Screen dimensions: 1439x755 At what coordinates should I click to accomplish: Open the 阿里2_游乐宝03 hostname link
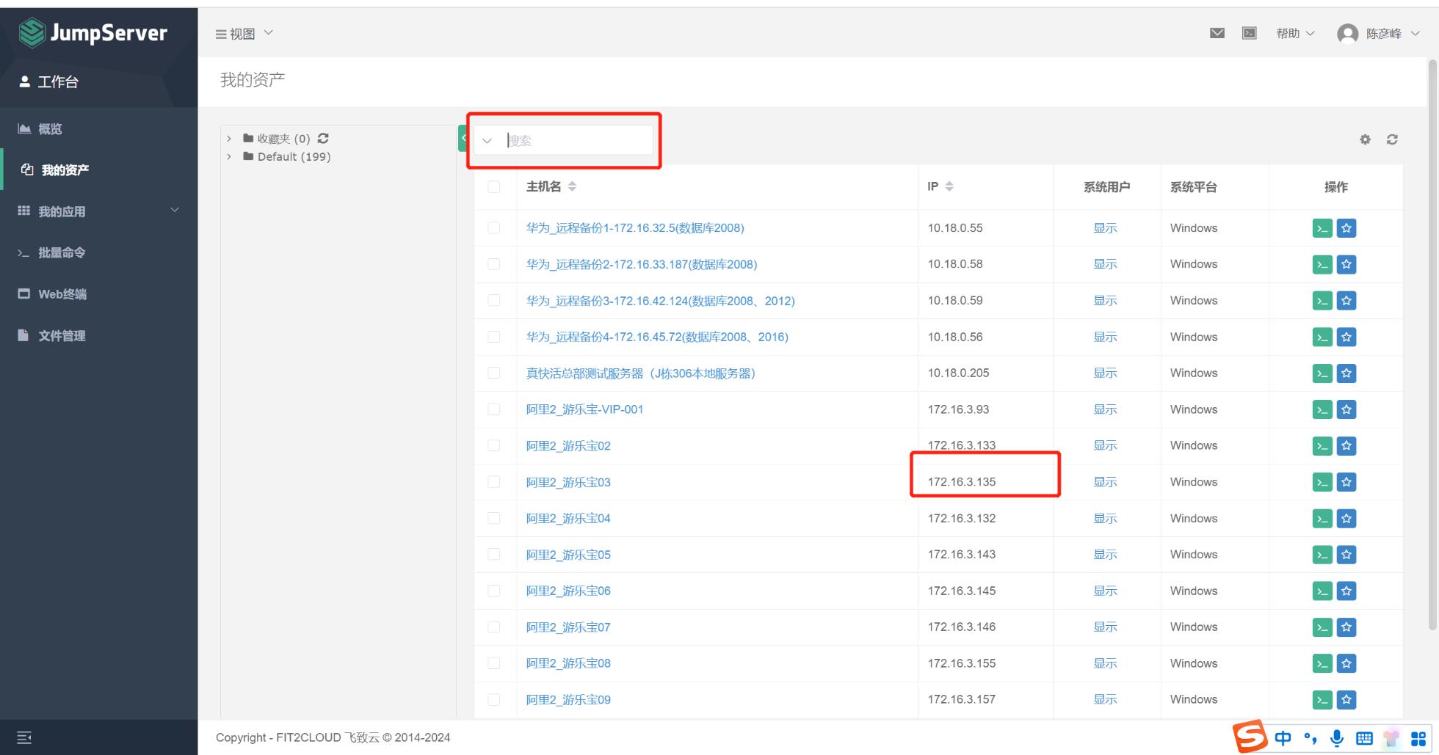568,482
